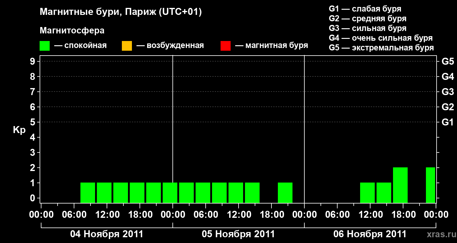Image resolution: width=457 pixels, height=243 pixels.
Task: Click the 'G1' label on the right axis
Action: (448, 122)
